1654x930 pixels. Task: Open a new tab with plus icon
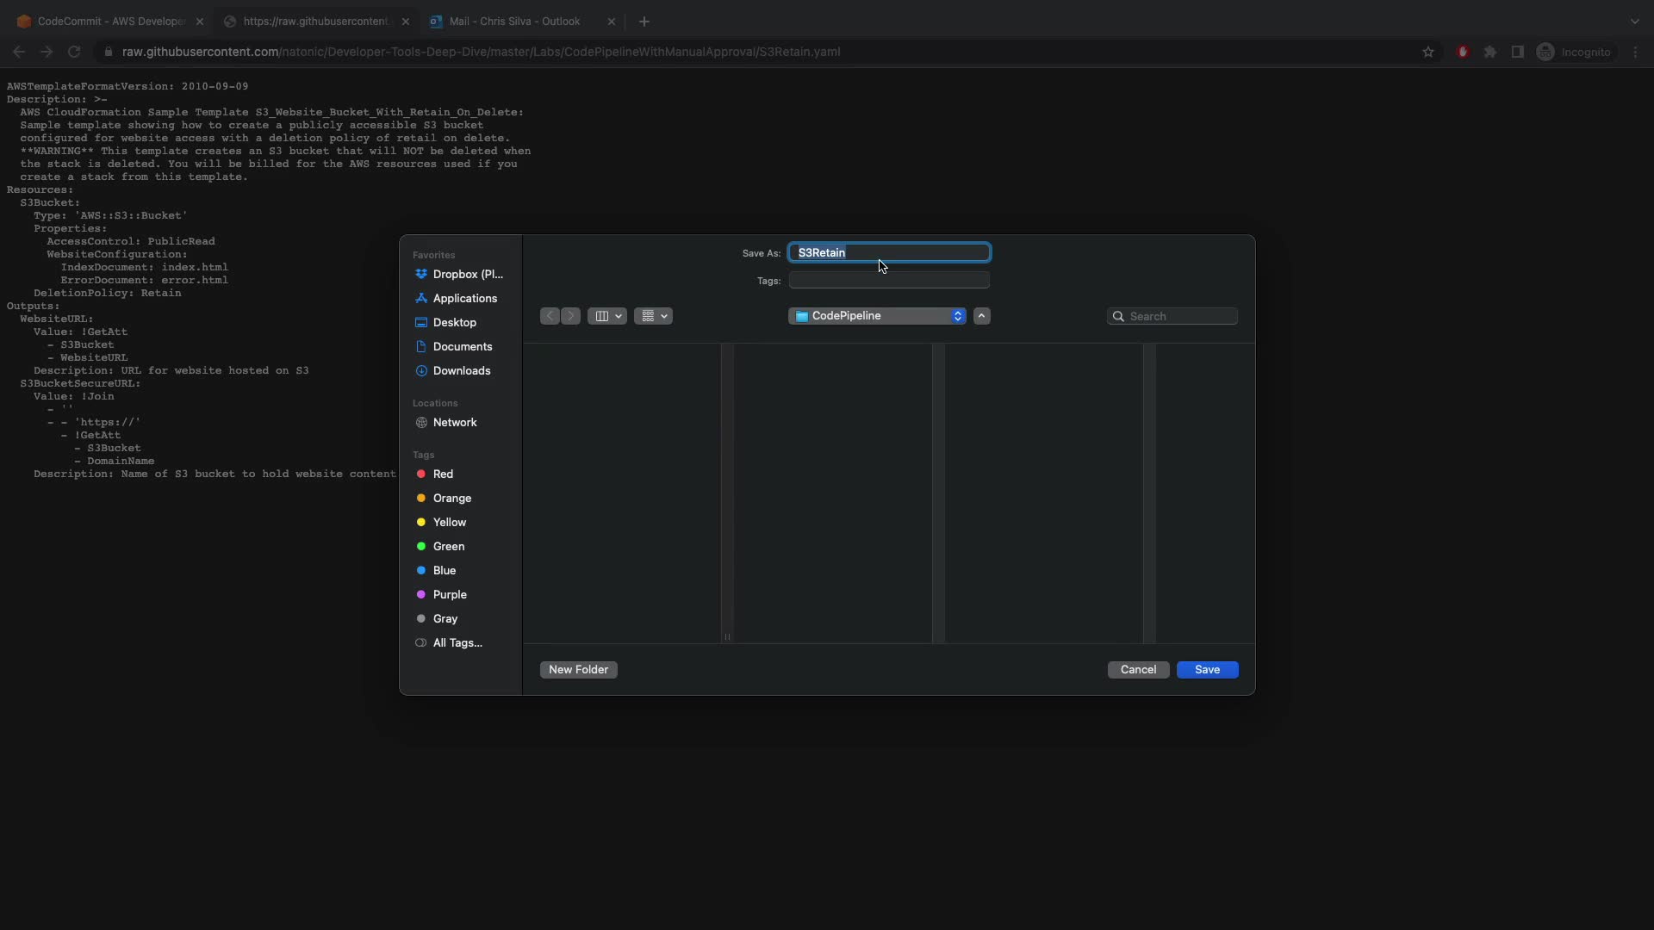pyautogui.click(x=644, y=22)
